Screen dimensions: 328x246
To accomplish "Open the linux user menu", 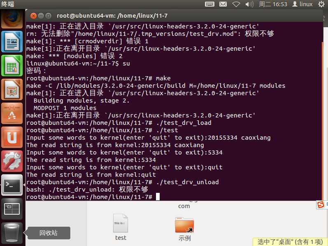I will click(x=302, y=4).
